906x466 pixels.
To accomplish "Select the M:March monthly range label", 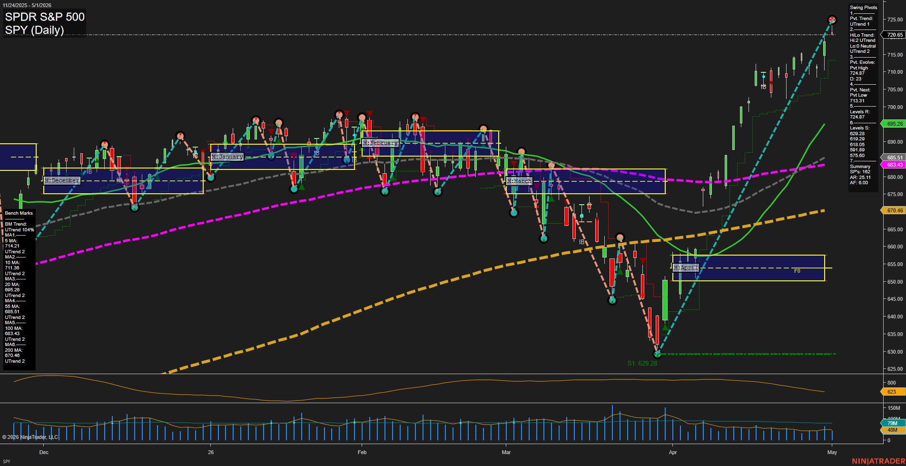I will [519, 181].
